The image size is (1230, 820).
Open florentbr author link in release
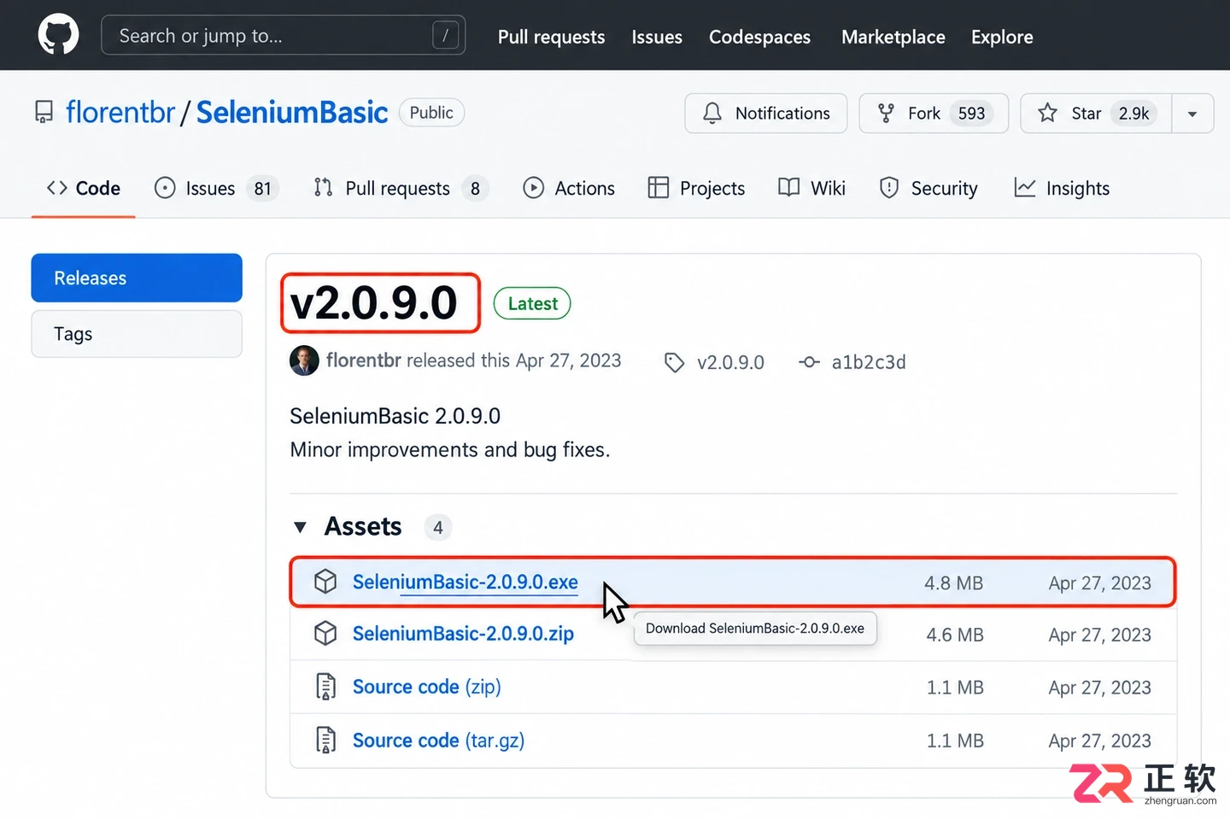click(363, 360)
